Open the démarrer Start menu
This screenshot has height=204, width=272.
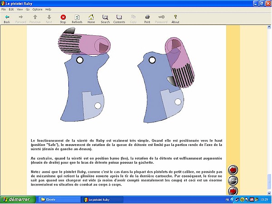(x=18, y=199)
